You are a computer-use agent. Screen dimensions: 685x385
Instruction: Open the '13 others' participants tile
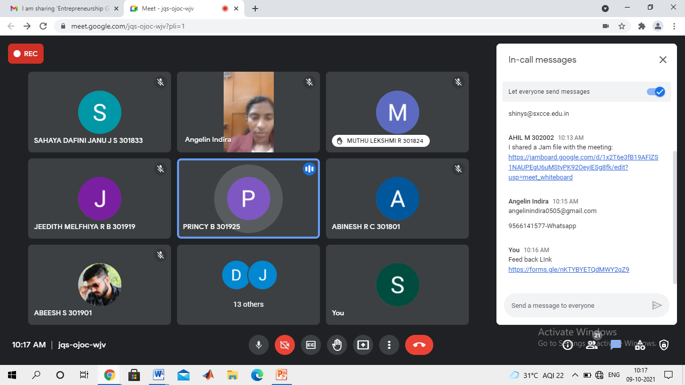click(248, 285)
